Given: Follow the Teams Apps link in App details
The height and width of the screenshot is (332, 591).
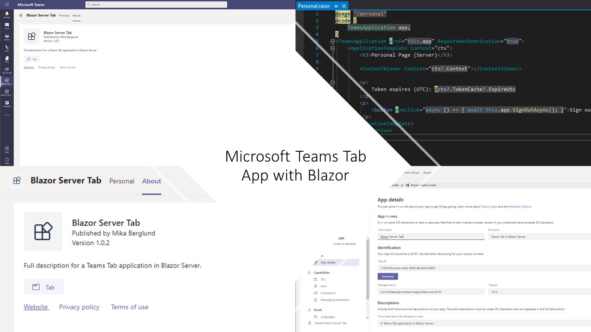Looking at the screenshot, I should (488, 207).
